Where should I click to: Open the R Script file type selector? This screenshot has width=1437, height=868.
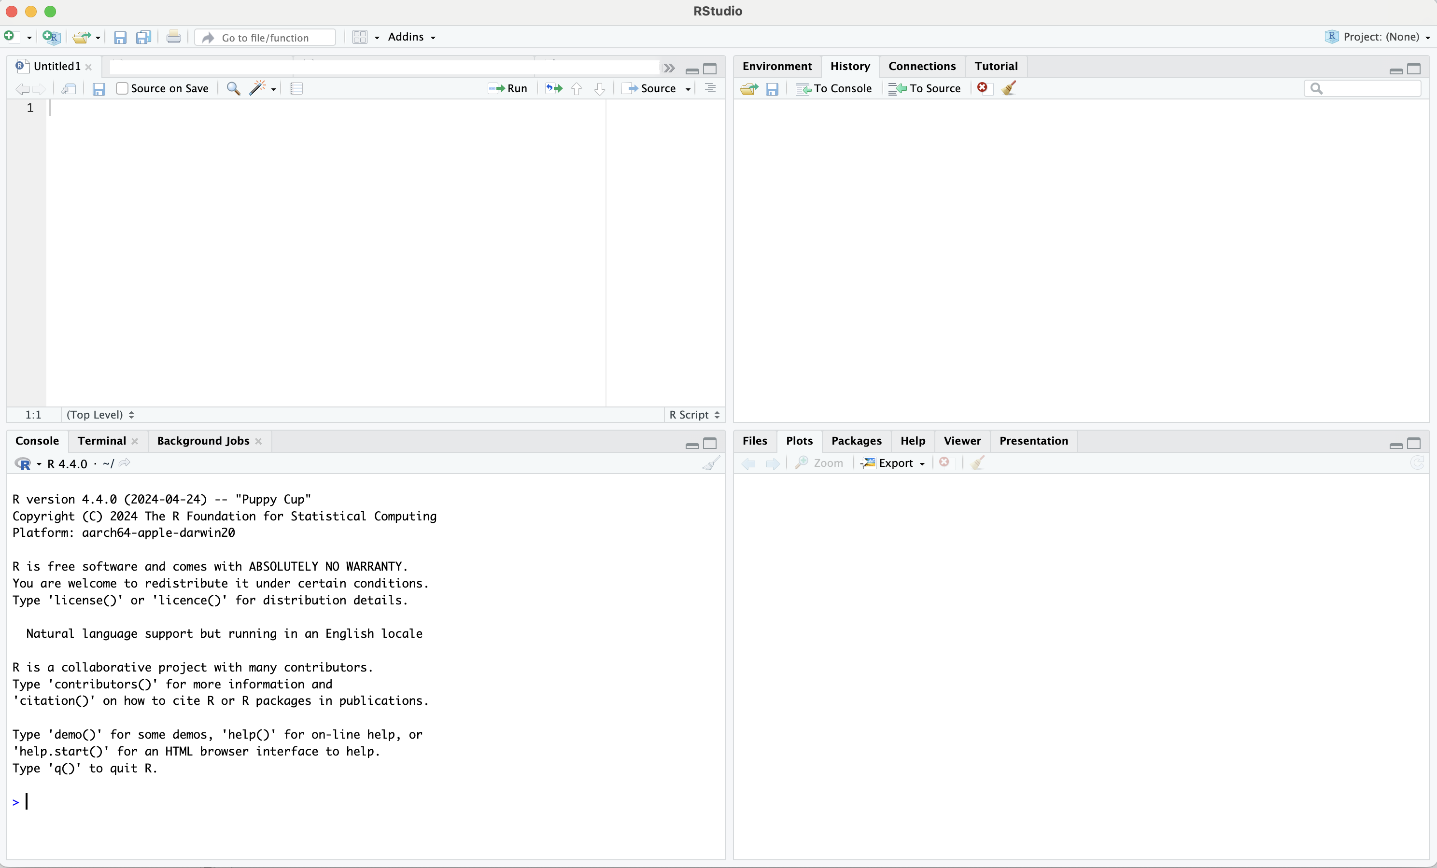pos(694,415)
